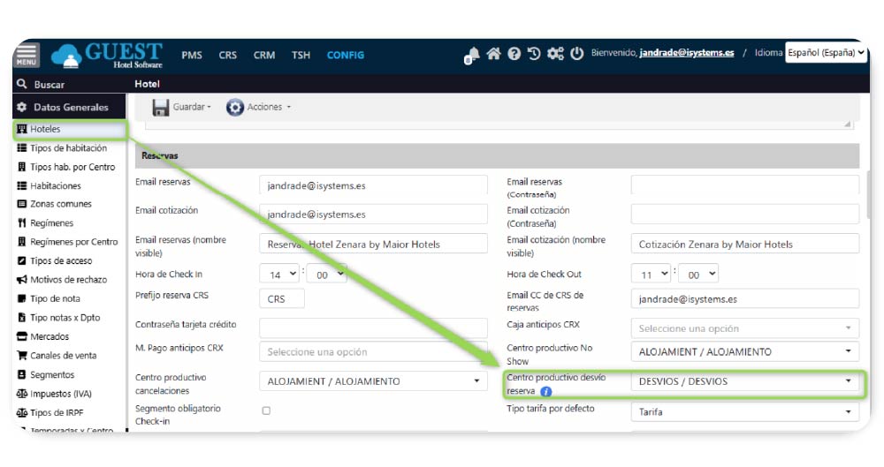
Task: Click info icon beside Centro productivo desvío reserva
Action: tap(545, 391)
